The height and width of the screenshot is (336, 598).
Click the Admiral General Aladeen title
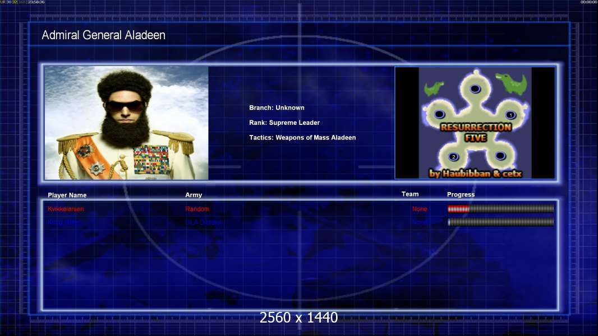[103, 35]
